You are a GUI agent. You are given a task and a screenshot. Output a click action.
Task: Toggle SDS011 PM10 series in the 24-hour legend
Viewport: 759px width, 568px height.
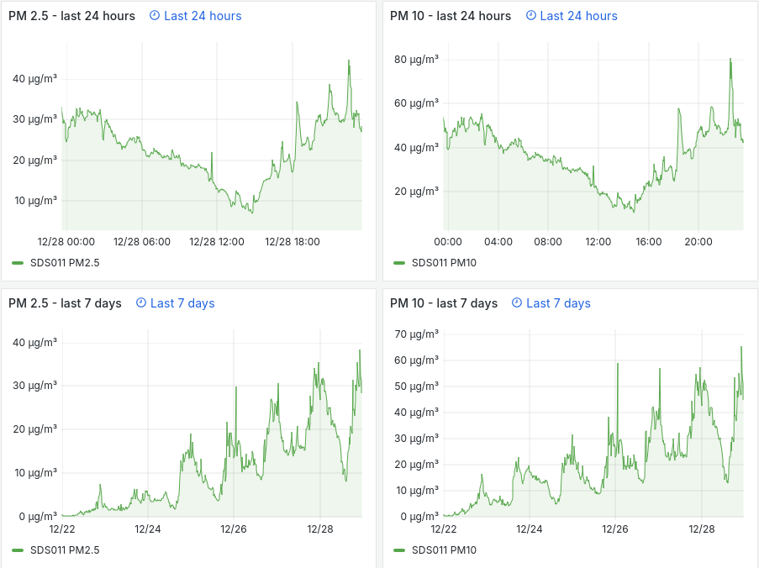[444, 263]
